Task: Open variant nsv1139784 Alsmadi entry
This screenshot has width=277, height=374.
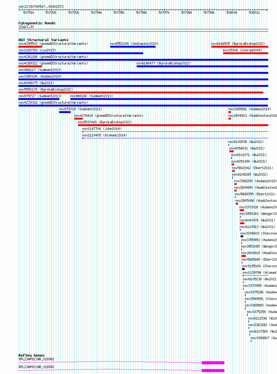Action: (260, 272)
